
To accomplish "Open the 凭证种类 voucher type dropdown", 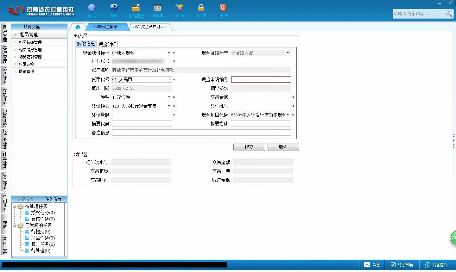I will pos(169,106).
